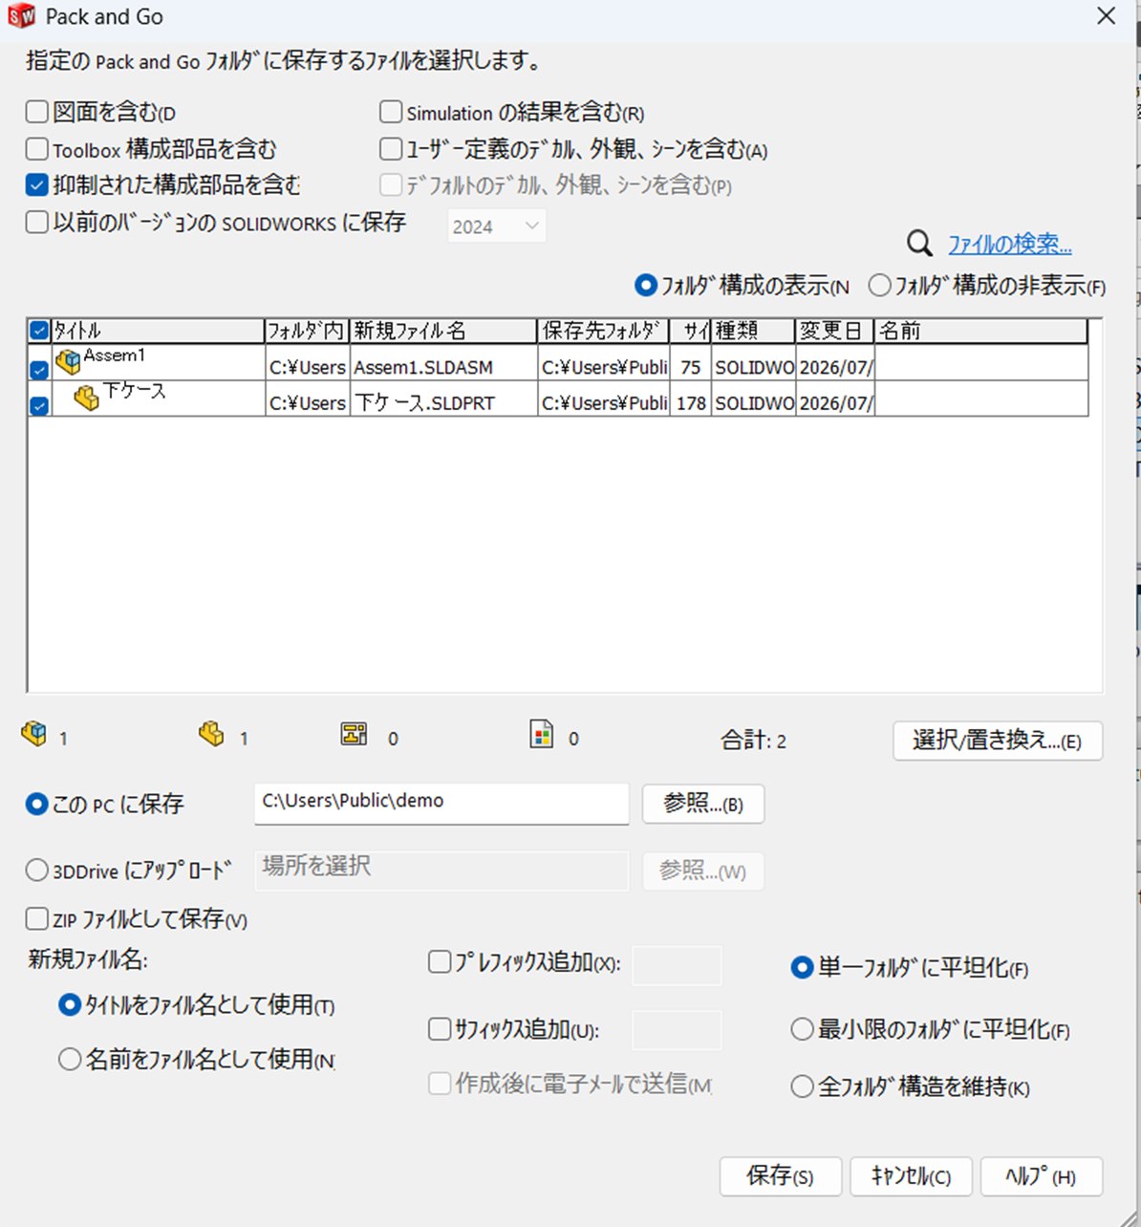Click the SOLIDWORKS logo icon in title bar
Viewport: 1141px width, 1227px height.
click(20, 16)
